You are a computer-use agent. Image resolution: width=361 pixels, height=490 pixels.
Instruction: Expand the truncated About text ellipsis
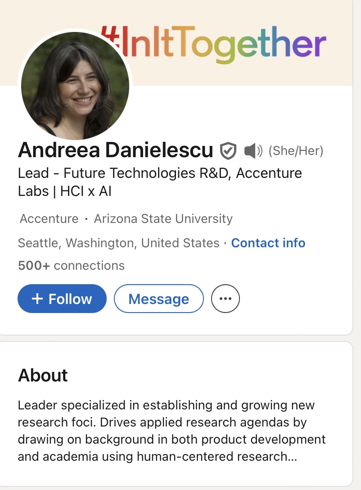pos(292,456)
